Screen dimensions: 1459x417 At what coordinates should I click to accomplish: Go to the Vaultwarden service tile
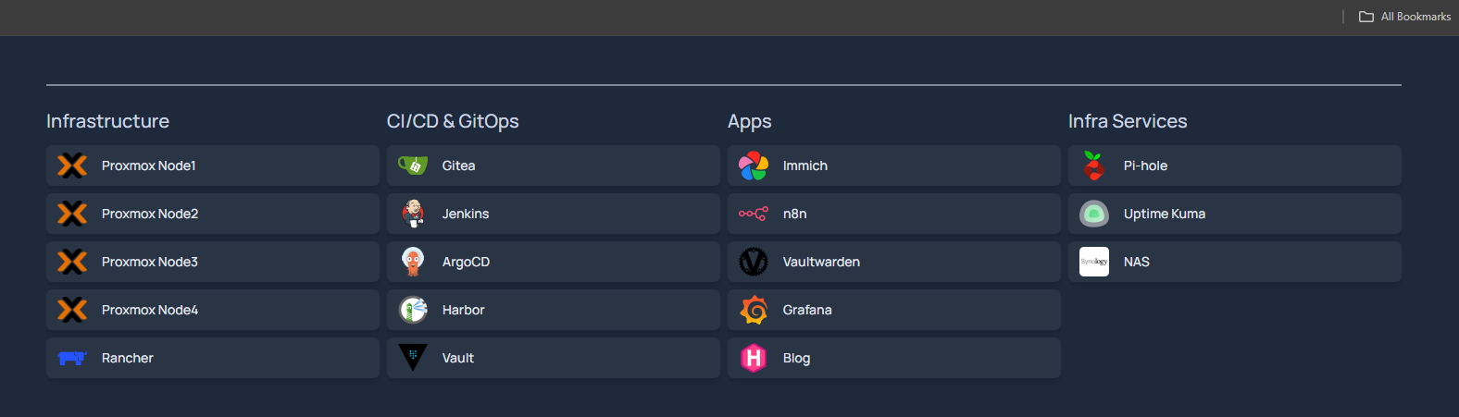pos(894,262)
